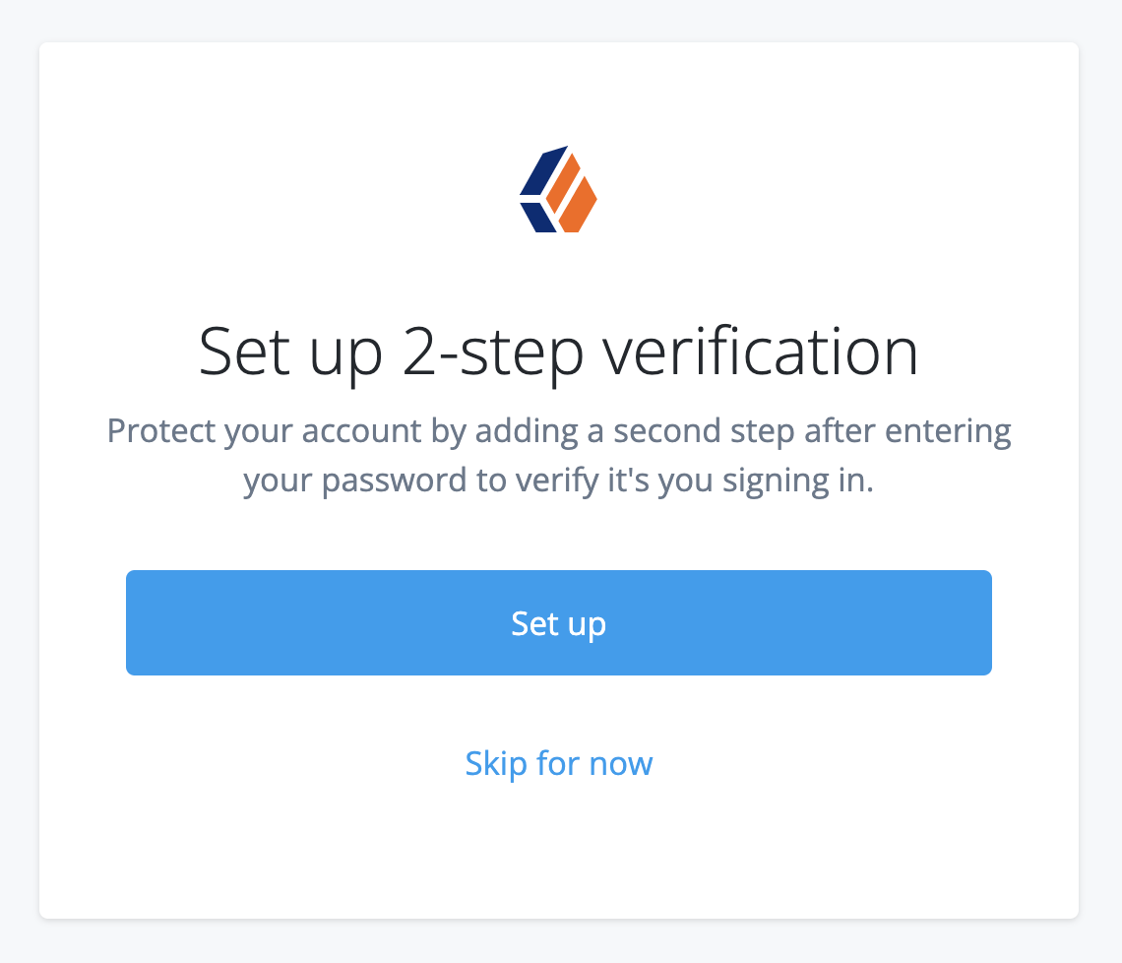1122x963 pixels.
Task: Click the gray area outside the card
Action: 20,481
